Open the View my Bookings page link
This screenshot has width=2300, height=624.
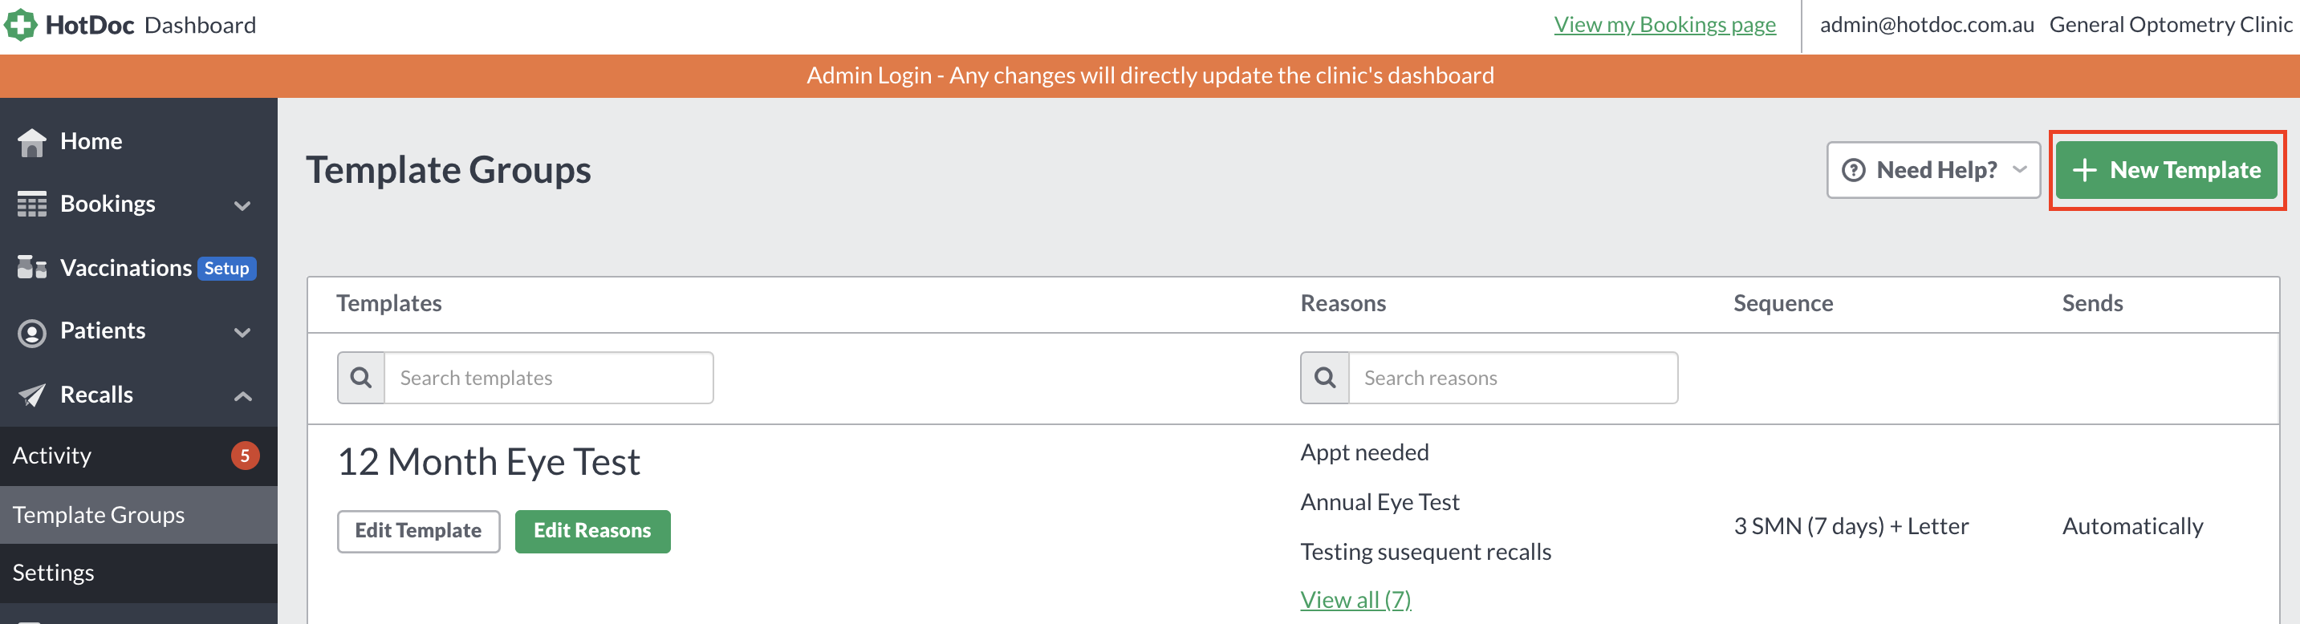click(x=1664, y=25)
